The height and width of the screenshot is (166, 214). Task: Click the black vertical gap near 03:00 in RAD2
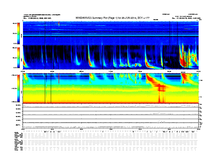point(45,33)
